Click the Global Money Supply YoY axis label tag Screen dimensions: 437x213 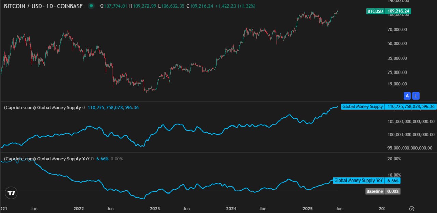tap(358, 181)
